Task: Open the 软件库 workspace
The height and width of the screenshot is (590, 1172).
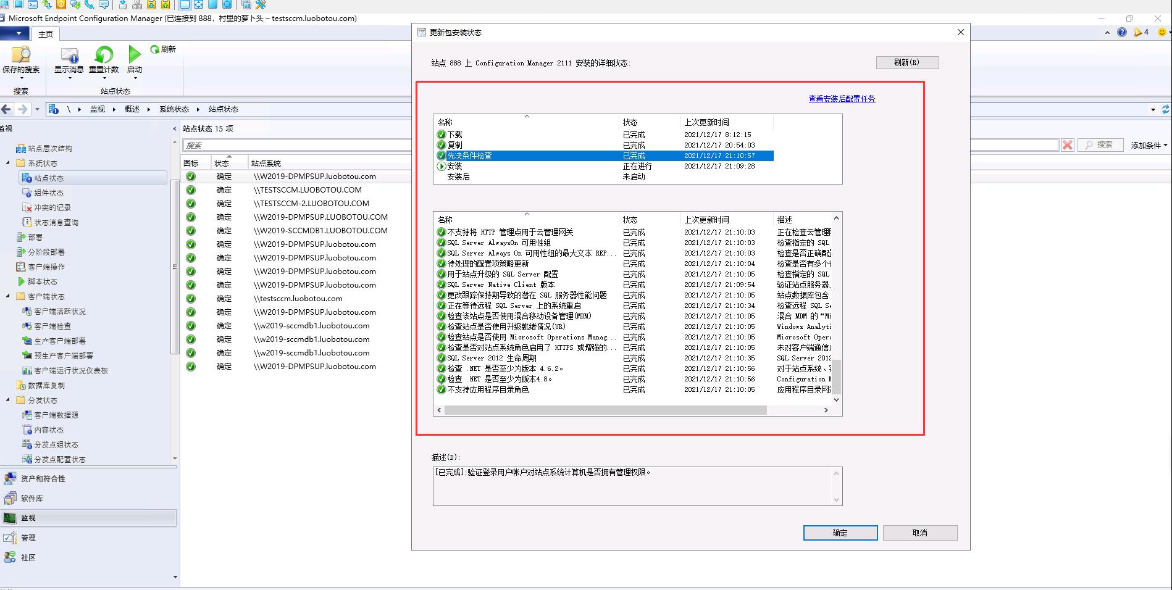Action: coord(88,499)
